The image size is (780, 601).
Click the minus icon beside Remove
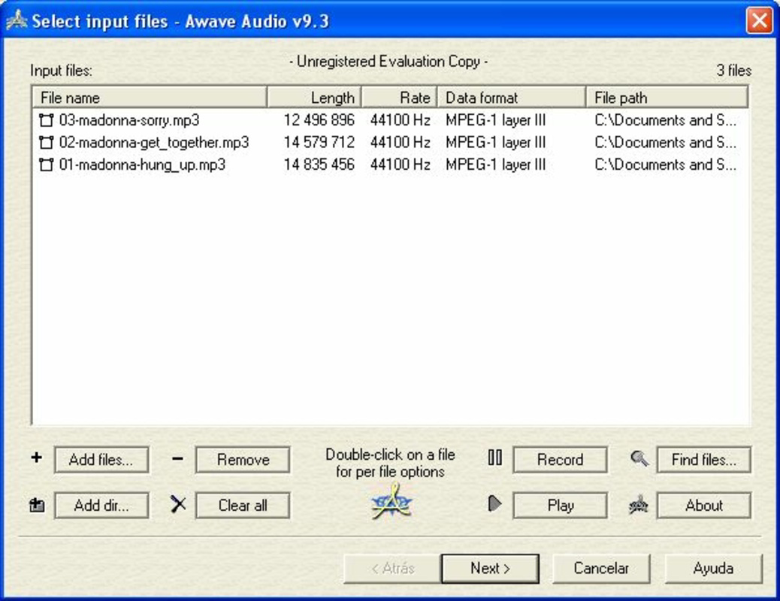(177, 459)
